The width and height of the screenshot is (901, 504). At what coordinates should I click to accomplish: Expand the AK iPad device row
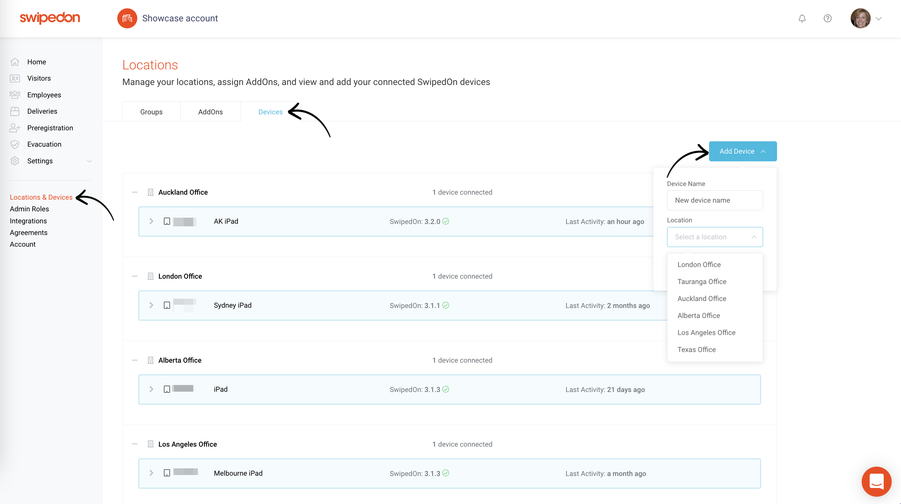pos(152,221)
